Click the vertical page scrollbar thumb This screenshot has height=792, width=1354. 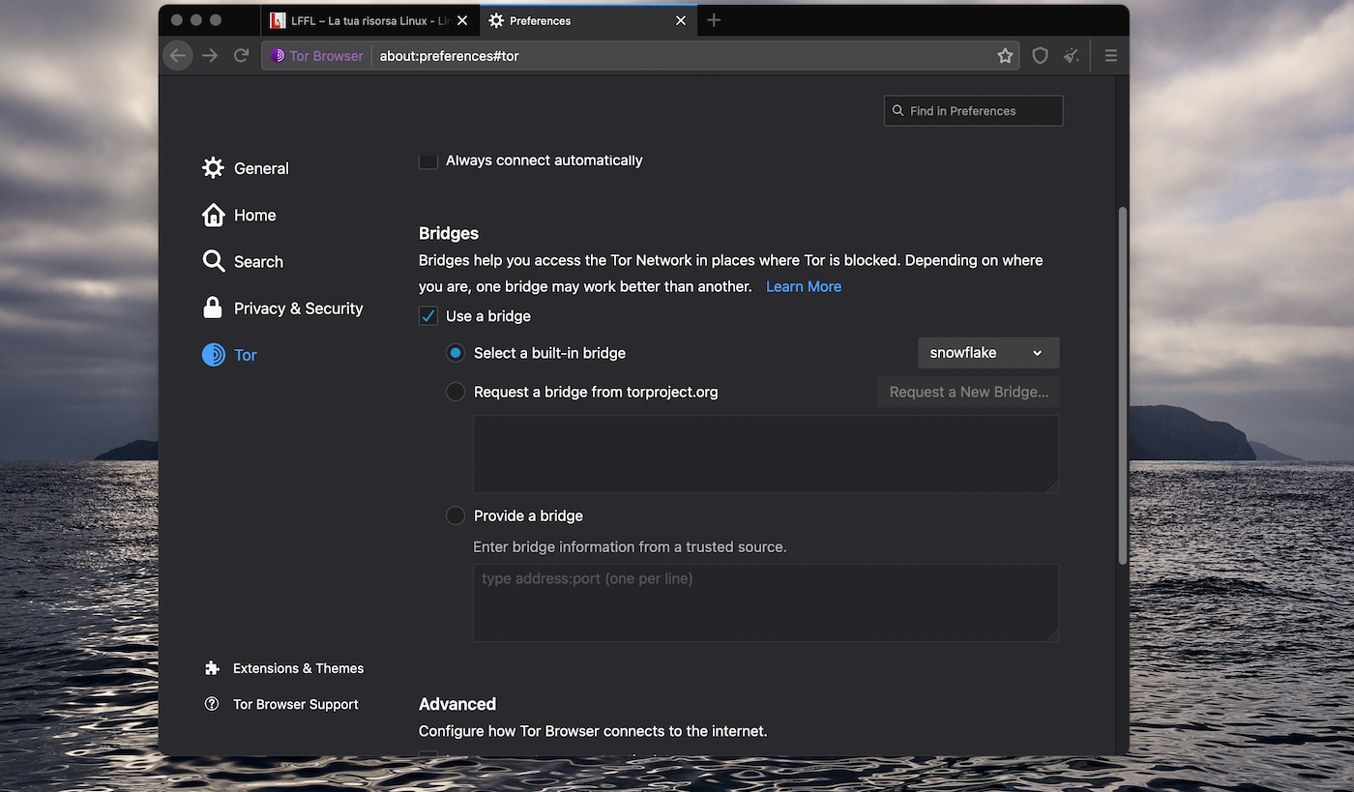[x=1122, y=385]
